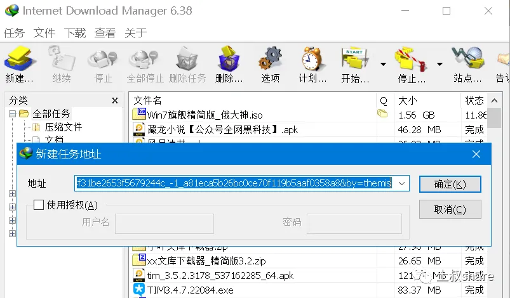Viewport: 510px width, 298px height.
Task: Click queue icon on Win7 iso row
Action: click(x=382, y=113)
